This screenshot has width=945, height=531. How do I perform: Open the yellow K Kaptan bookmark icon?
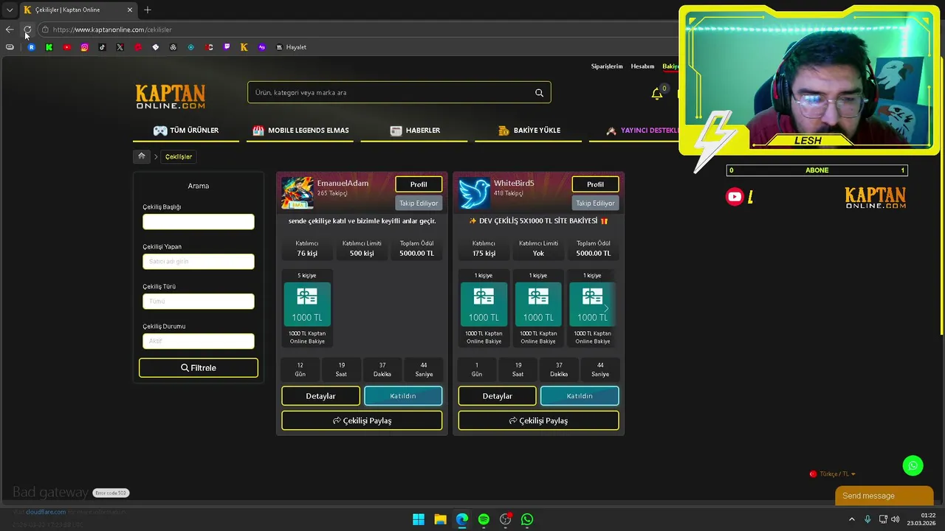coord(244,47)
